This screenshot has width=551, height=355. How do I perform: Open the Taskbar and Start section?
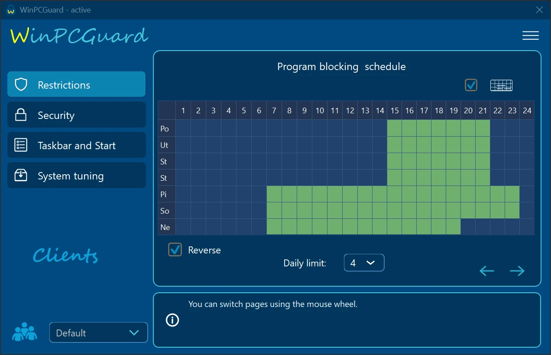(x=76, y=145)
